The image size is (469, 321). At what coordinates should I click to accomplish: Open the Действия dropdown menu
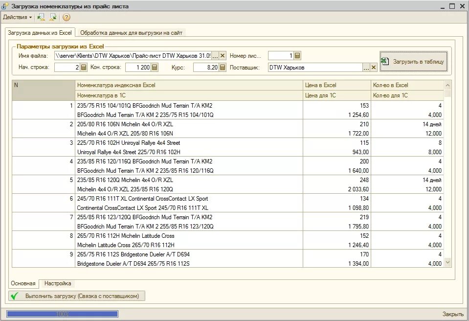17,17
